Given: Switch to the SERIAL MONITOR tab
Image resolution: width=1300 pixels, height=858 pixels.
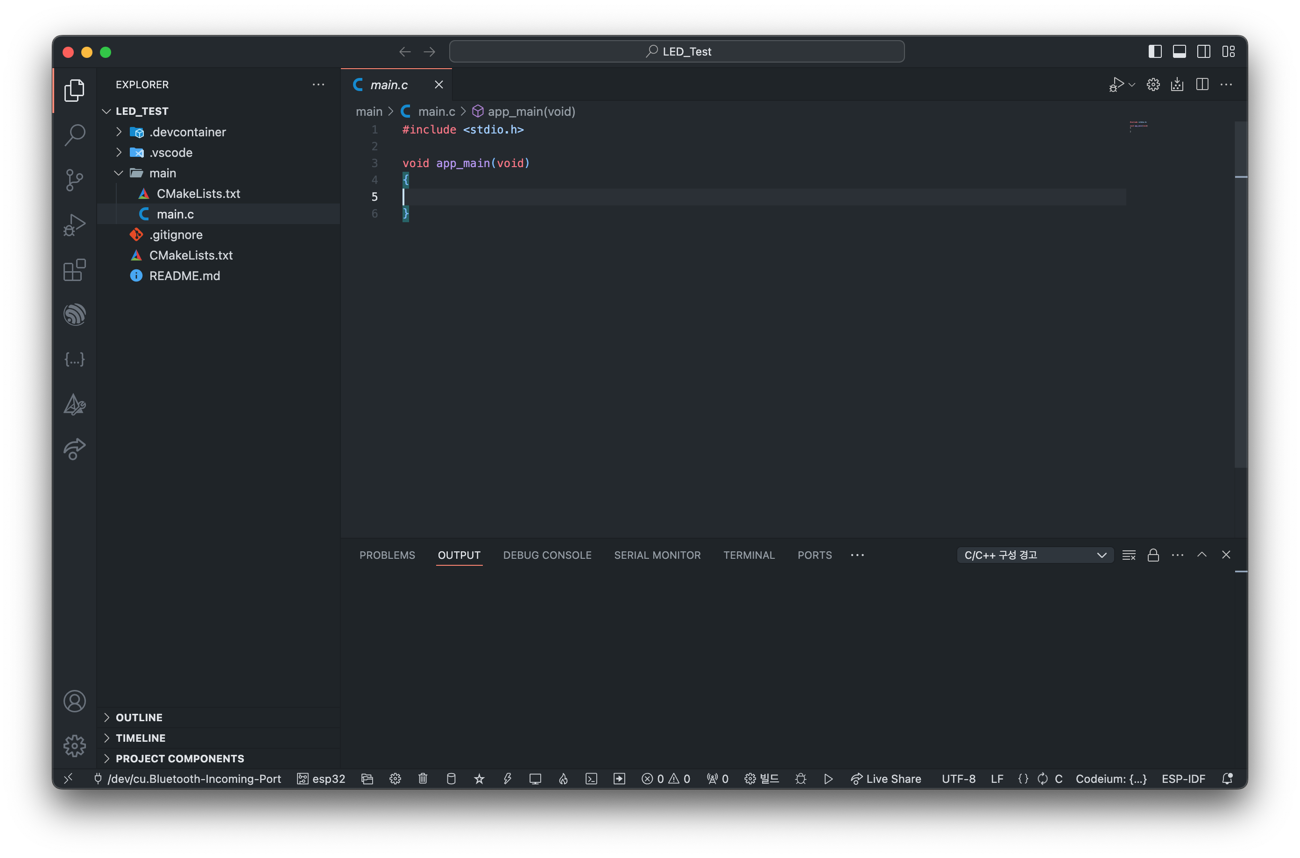Looking at the screenshot, I should tap(657, 555).
